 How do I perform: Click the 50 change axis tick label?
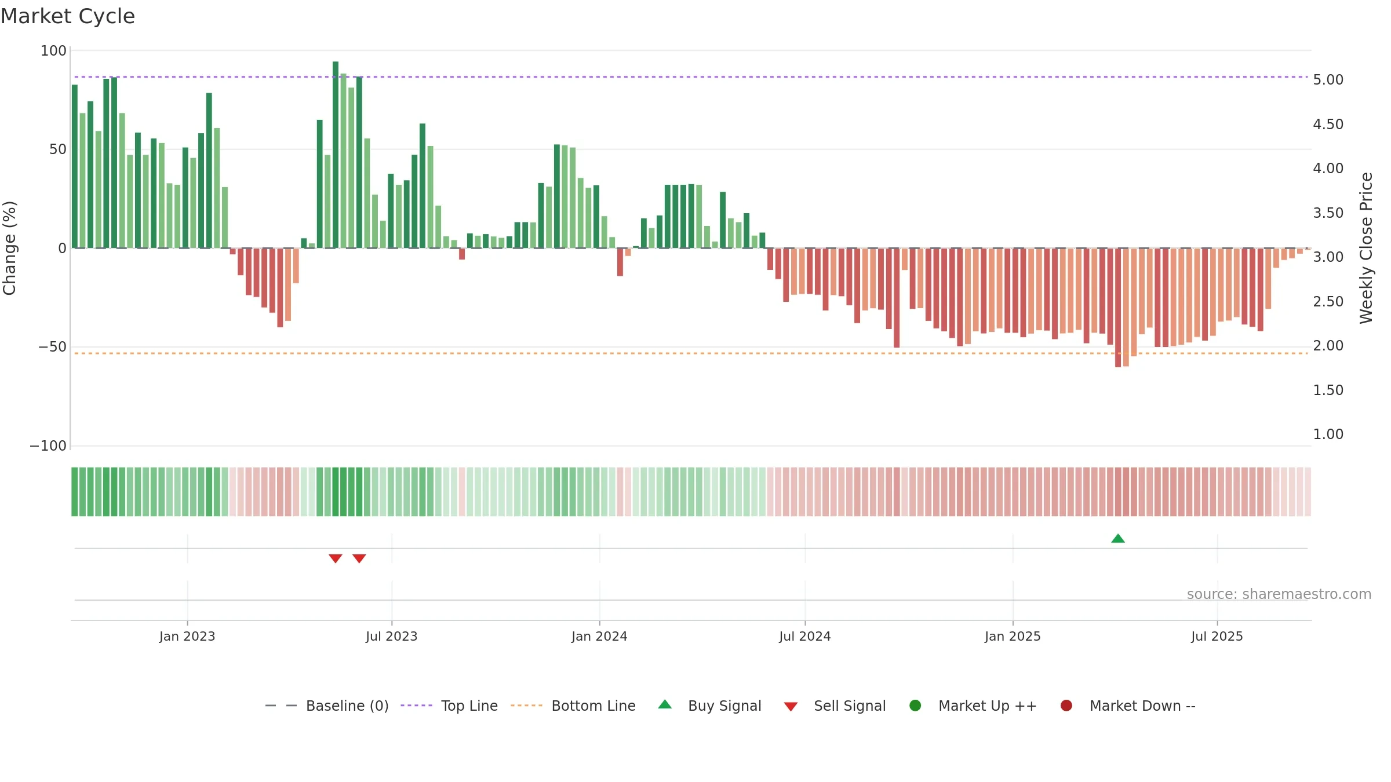pos(58,149)
